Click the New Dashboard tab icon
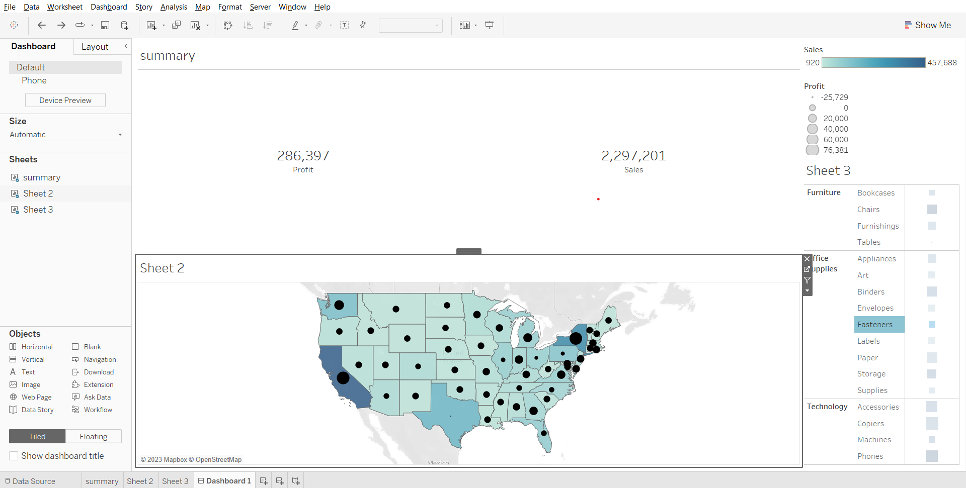The width and height of the screenshot is (966, 488). pyautogui.click(x=280, y=481)
